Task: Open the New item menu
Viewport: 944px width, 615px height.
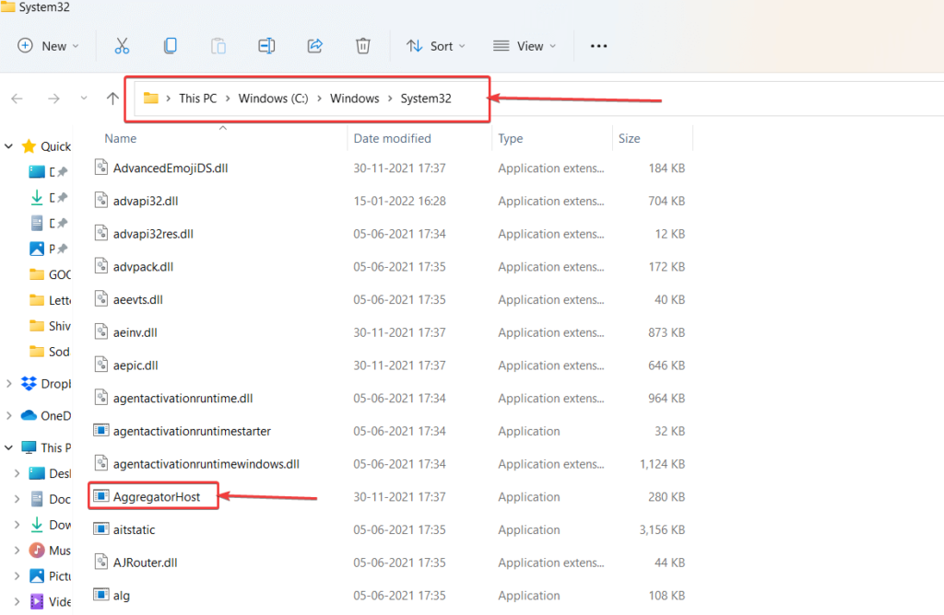Action: point(48,46)
